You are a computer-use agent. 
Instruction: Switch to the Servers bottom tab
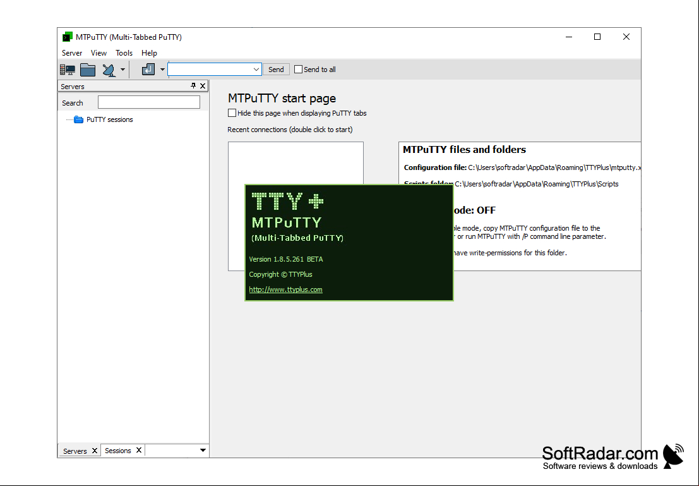click(75, 451)
